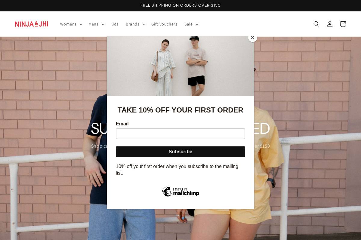Click the popup couple photo
The height and width of the screenshot is (240, 361).
[x=180, y=66]
